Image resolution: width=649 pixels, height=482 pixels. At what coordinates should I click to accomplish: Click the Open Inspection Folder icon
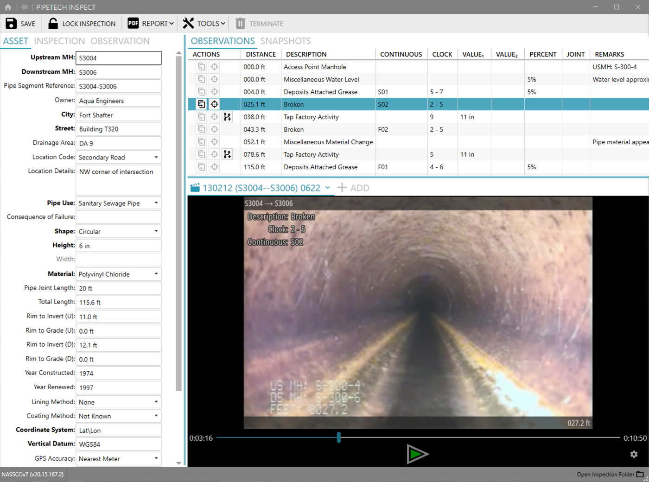[x=640, y=474]
